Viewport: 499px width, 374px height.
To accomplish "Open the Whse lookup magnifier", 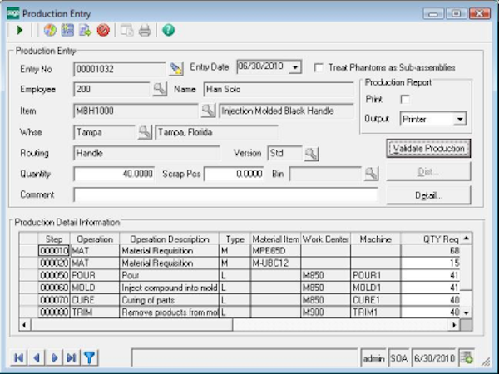I will coord(145,132).
